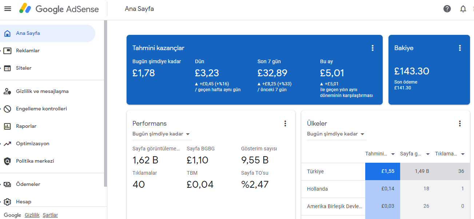The image size is (474, 219).
Task: Click Dün earnings value £3,23
Action: [x=207, y=73]
